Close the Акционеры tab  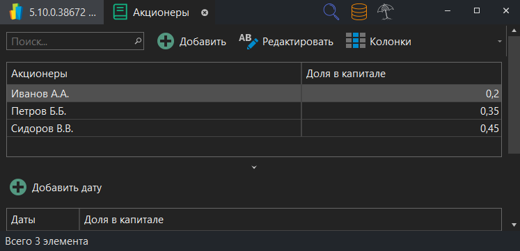[205, 13]
